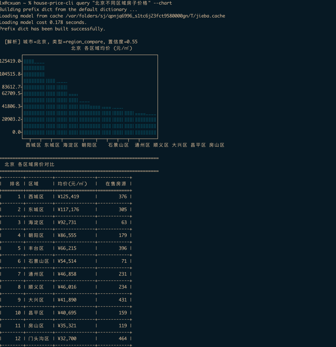The height and width of the screenshot is (347, 336).
Task: Click y-axis label 104515.8
Action: pyautogui.click(x=10, y=74)
